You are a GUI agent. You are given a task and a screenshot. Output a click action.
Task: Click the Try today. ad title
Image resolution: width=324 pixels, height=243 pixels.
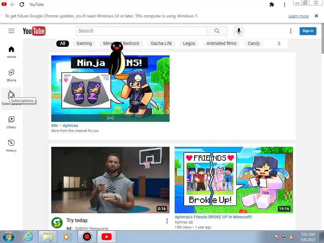(x=77, y=221)
